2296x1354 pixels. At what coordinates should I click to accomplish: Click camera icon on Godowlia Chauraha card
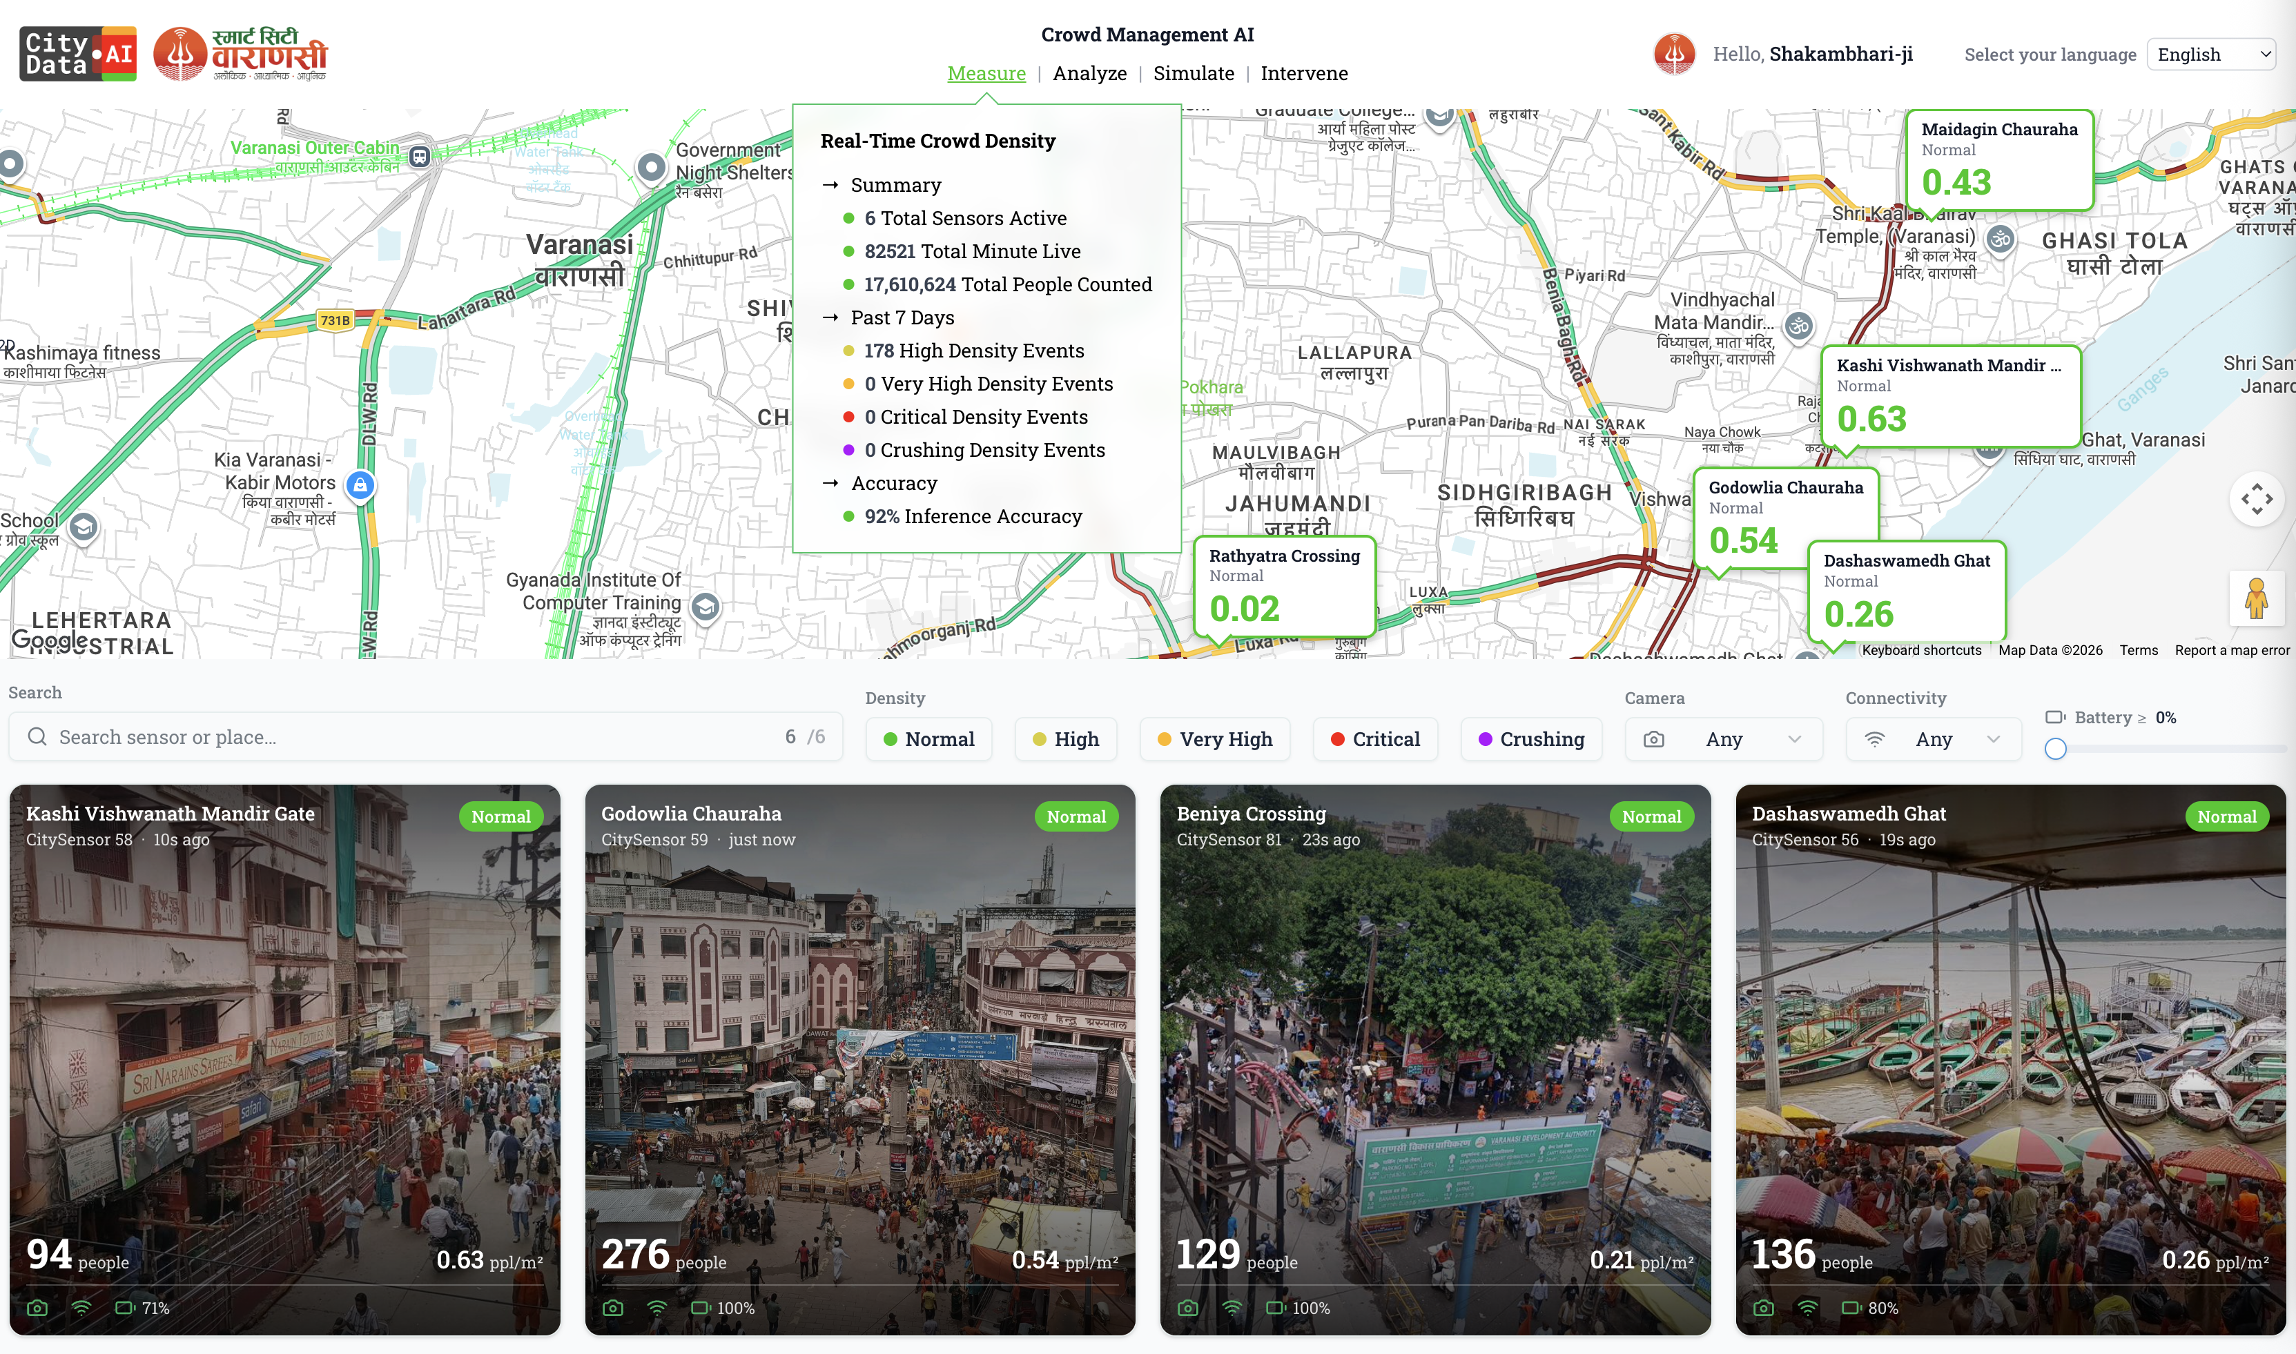point(613,1308)
